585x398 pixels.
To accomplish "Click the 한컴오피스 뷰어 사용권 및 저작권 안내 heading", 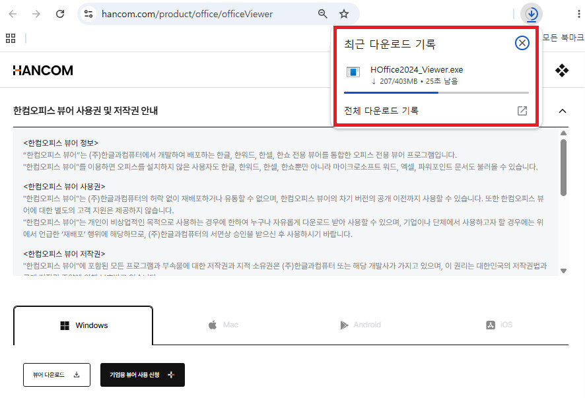I will (x=85, y=111).
